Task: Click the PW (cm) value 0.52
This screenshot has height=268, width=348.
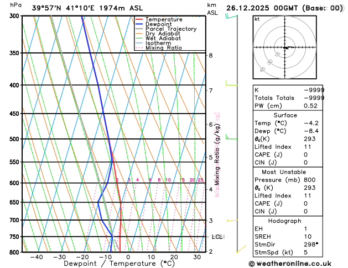Action: [310, 106]
